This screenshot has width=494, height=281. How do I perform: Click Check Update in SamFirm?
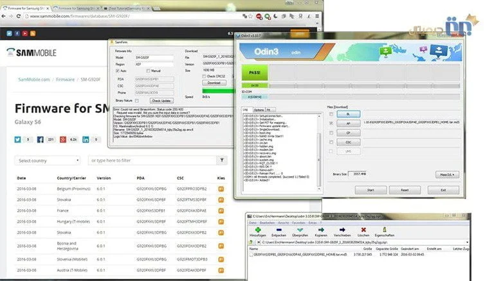pyautogui.click(x=161, y=101)
